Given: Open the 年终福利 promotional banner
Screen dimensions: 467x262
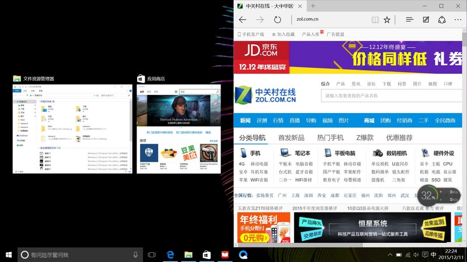Looking at the screenshot, I should pos(264,227).
